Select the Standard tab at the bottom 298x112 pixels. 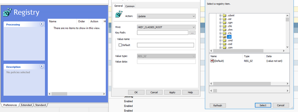[x=41, y=105]
